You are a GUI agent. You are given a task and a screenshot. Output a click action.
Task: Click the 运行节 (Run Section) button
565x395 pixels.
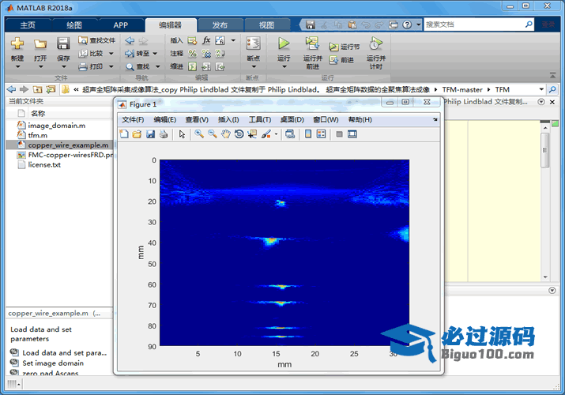click(x=344, y=47)
